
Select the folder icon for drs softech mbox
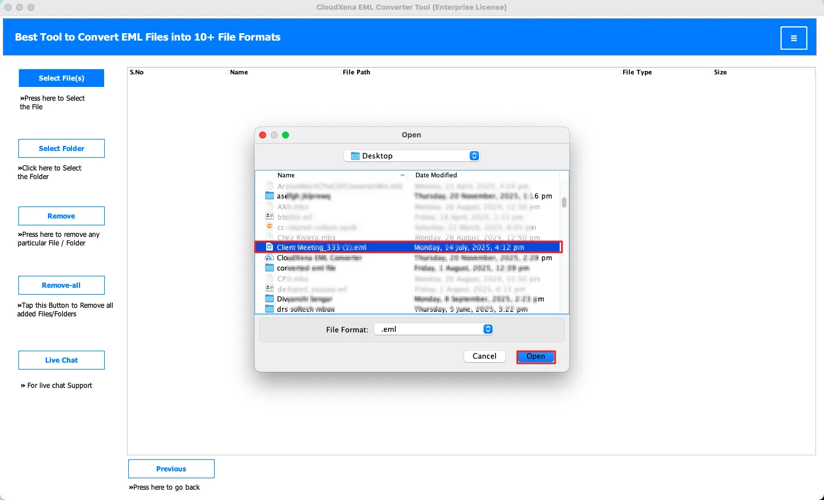[x=270, y=309]
